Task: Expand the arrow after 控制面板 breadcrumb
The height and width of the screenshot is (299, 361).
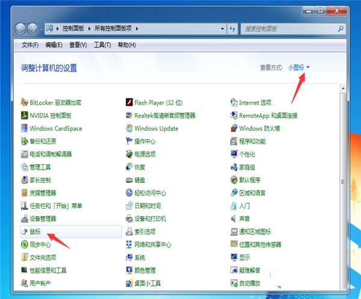Action: (x=89, y=29)
